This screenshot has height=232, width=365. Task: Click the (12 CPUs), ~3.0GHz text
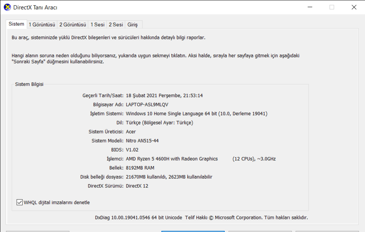(254, 159)
